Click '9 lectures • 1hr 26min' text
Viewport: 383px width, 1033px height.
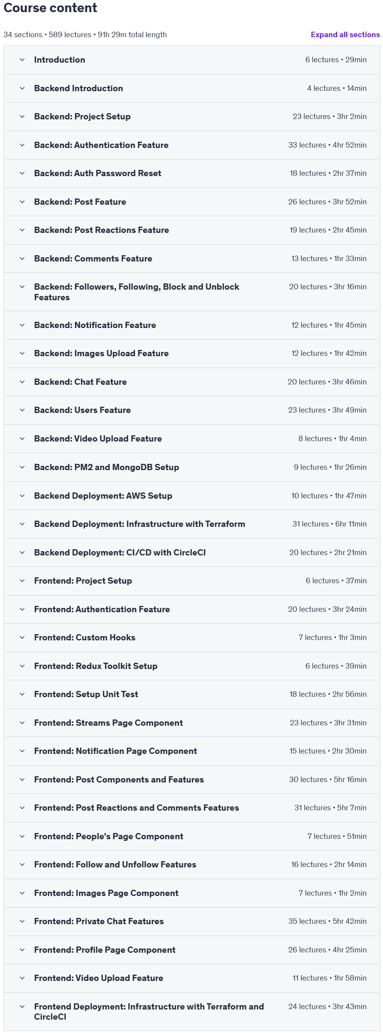tap(330, 467)
